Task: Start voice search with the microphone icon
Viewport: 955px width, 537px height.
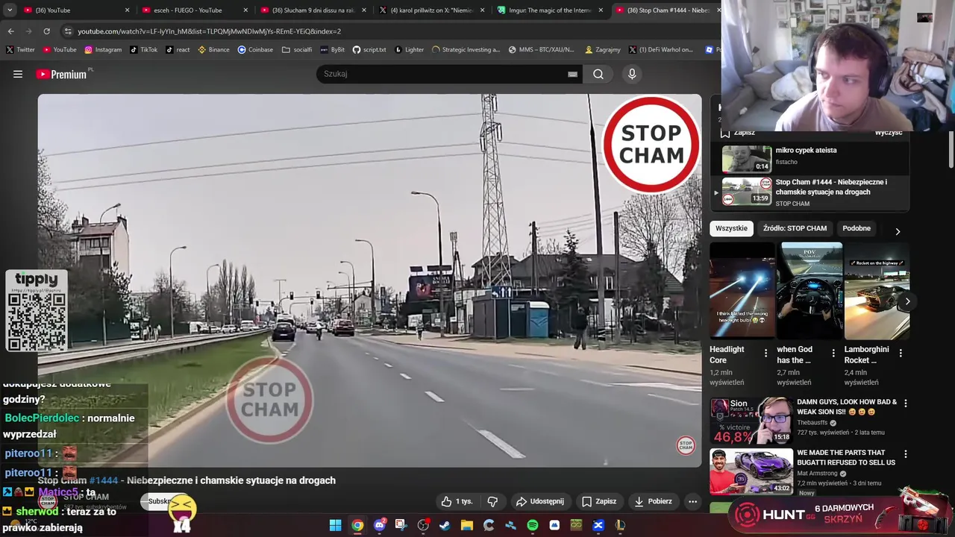Action: [632, 74]
